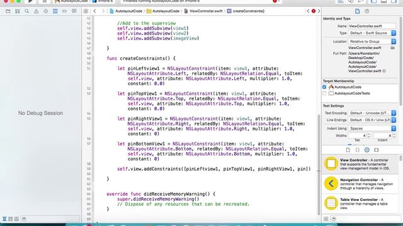
Task: Click the Name field ViewController.swift
Action: [372, 26]
